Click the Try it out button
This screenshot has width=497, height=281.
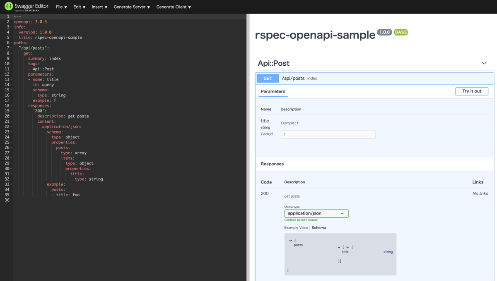pyautogui.click(x=472, y=91)
